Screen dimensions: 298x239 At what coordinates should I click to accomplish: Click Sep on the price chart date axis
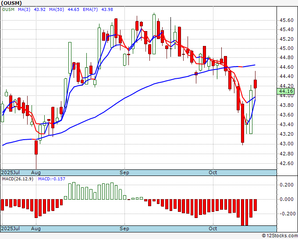pos(124,172)
